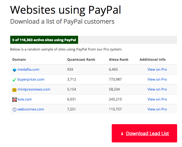This screenshot has height=147, width=182.
Task: Click View on Pro for webconnex.com
Action: [157, 109]
